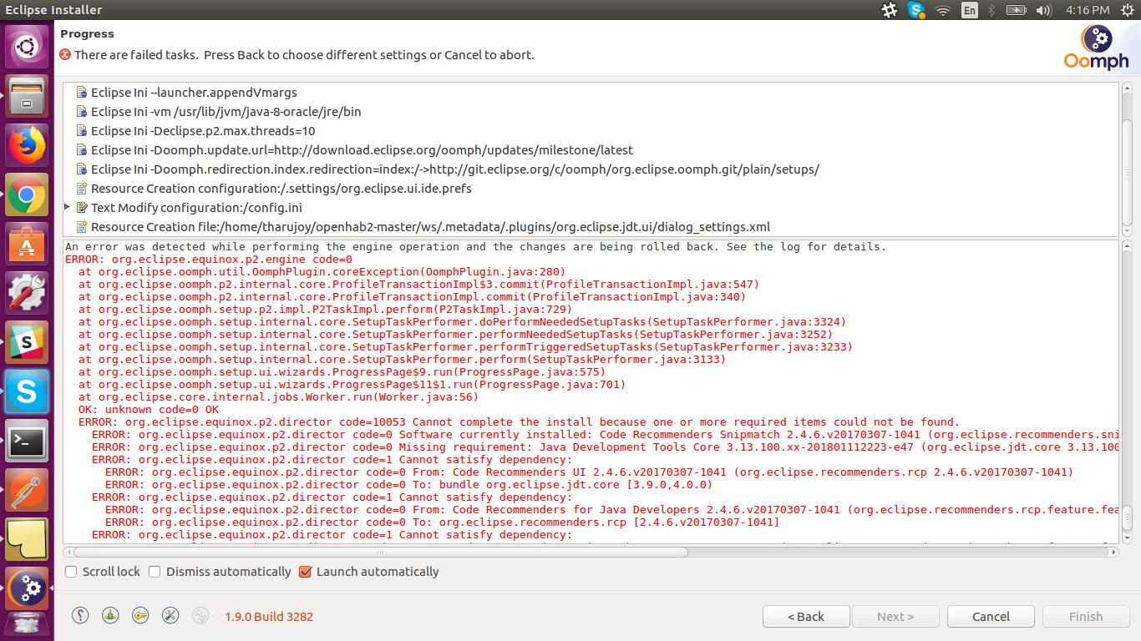Viewport: 1141px width, 641px height.
Task: Click the Cancel button
Action: [x=991, y=616]
